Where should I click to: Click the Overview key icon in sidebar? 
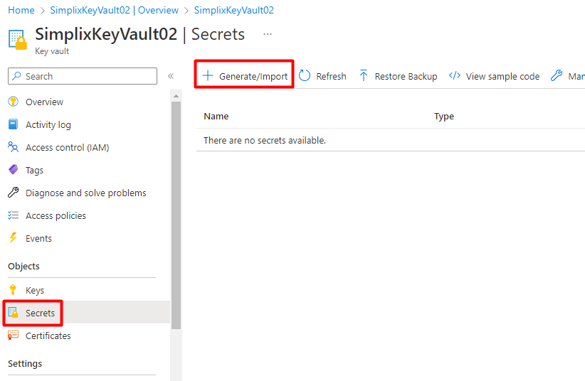[13, 102]
